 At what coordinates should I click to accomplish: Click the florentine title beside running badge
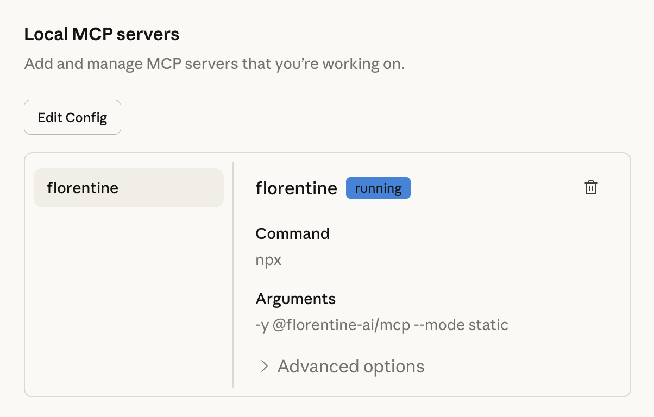[296, 188]
